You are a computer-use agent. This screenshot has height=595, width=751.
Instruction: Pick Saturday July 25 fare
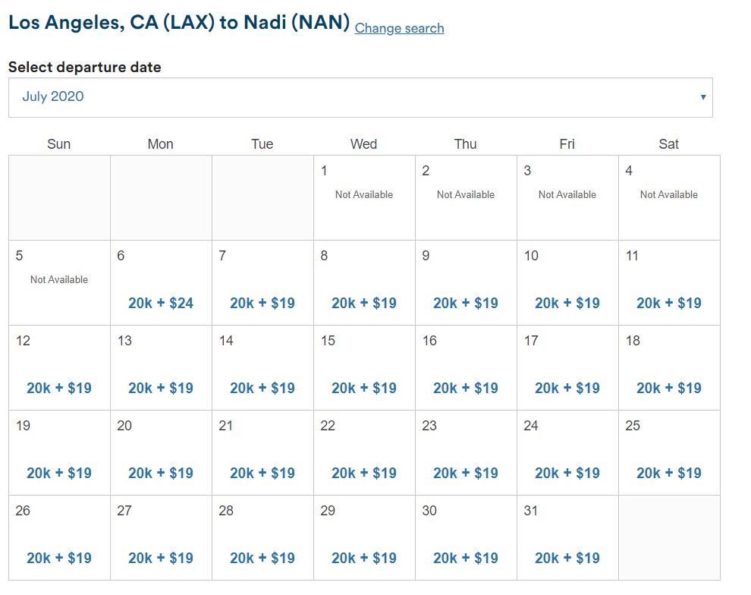669,473
